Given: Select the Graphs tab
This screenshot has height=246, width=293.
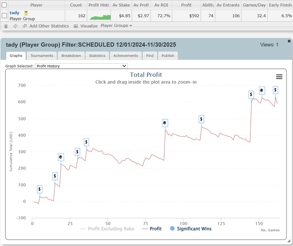Looking at the screenshot, I should tap(16, 56).
